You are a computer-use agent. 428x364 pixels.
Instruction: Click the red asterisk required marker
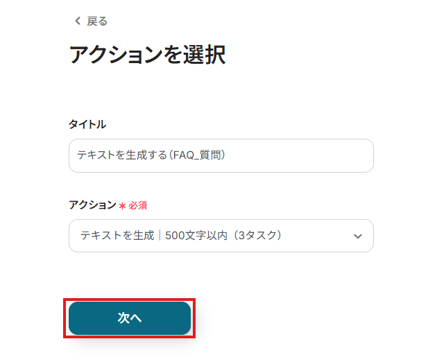pyautogui.click(x=122, y=206)
